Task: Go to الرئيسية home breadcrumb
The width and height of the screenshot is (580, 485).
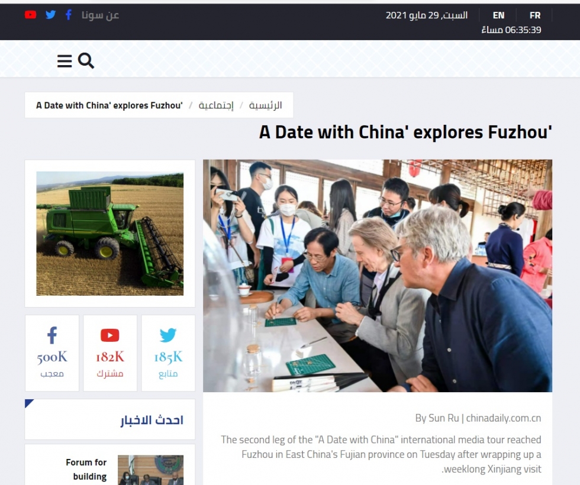Action: pyautogui.click(x=265, y=105)
